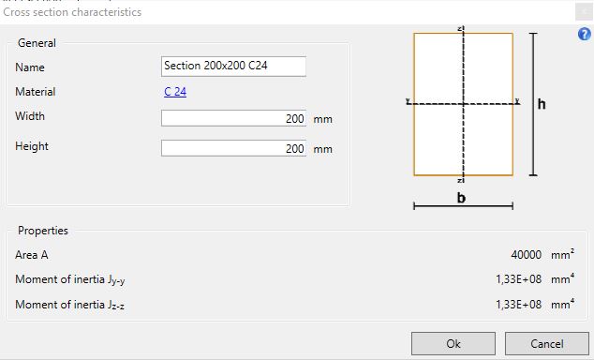Click the cross section rectangle diagram
This screenshot has width=594, height=360.
tap(464, 104)
